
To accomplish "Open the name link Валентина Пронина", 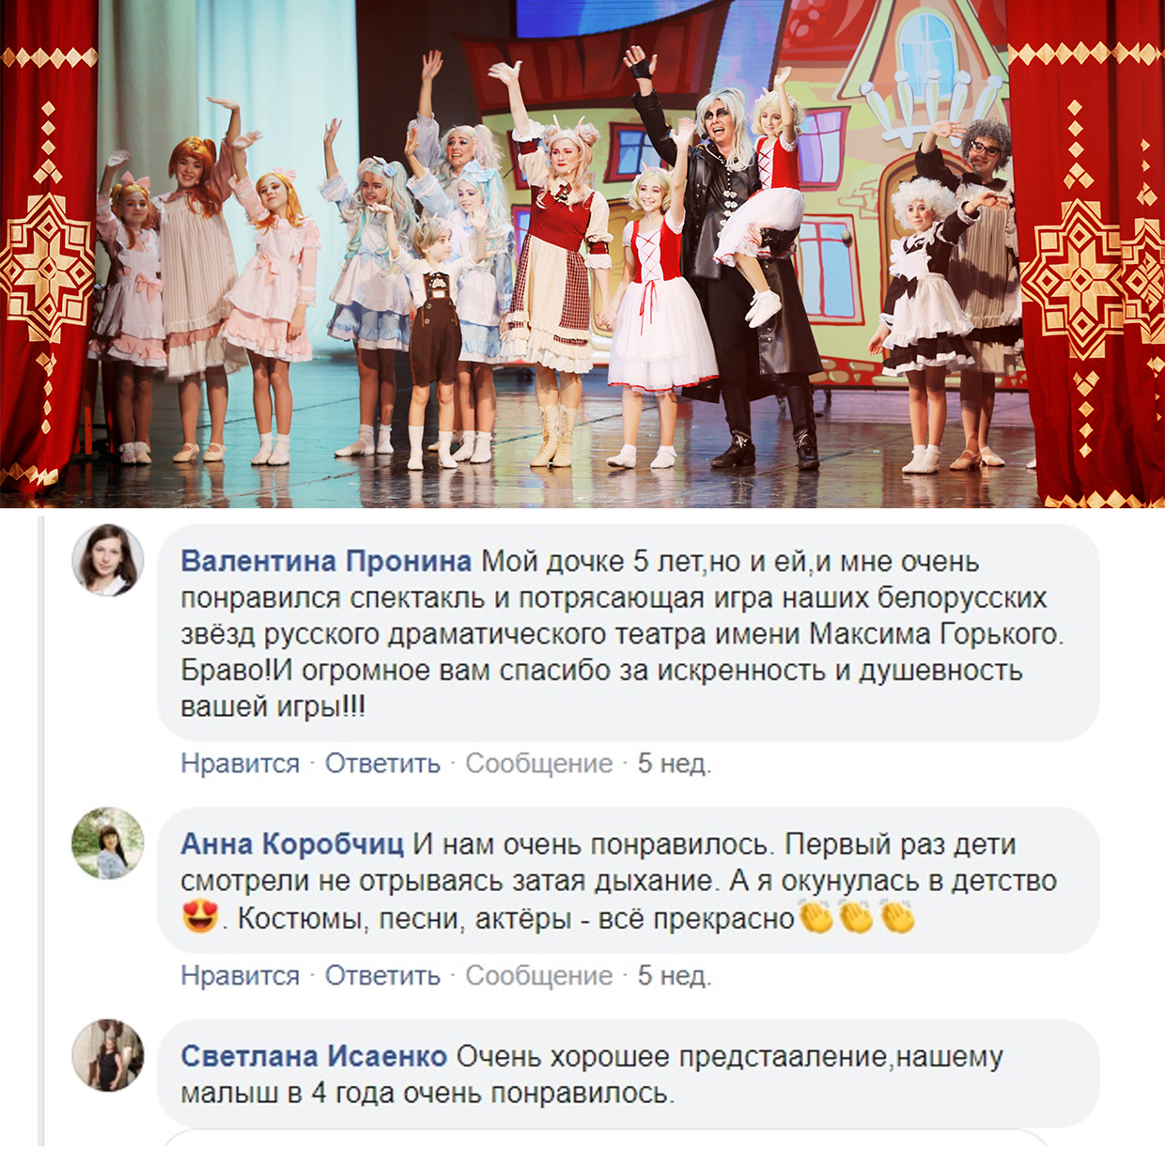I will tap(326, 561).
